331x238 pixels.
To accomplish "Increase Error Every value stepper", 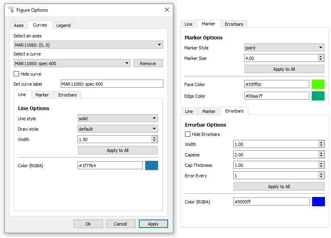I will pos(321,174).
